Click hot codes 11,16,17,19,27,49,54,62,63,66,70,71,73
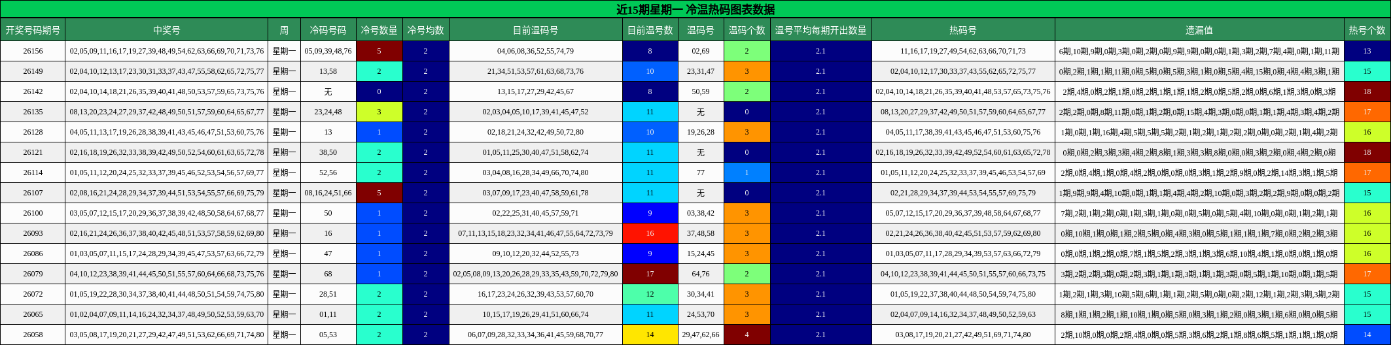 click(963, 51)
